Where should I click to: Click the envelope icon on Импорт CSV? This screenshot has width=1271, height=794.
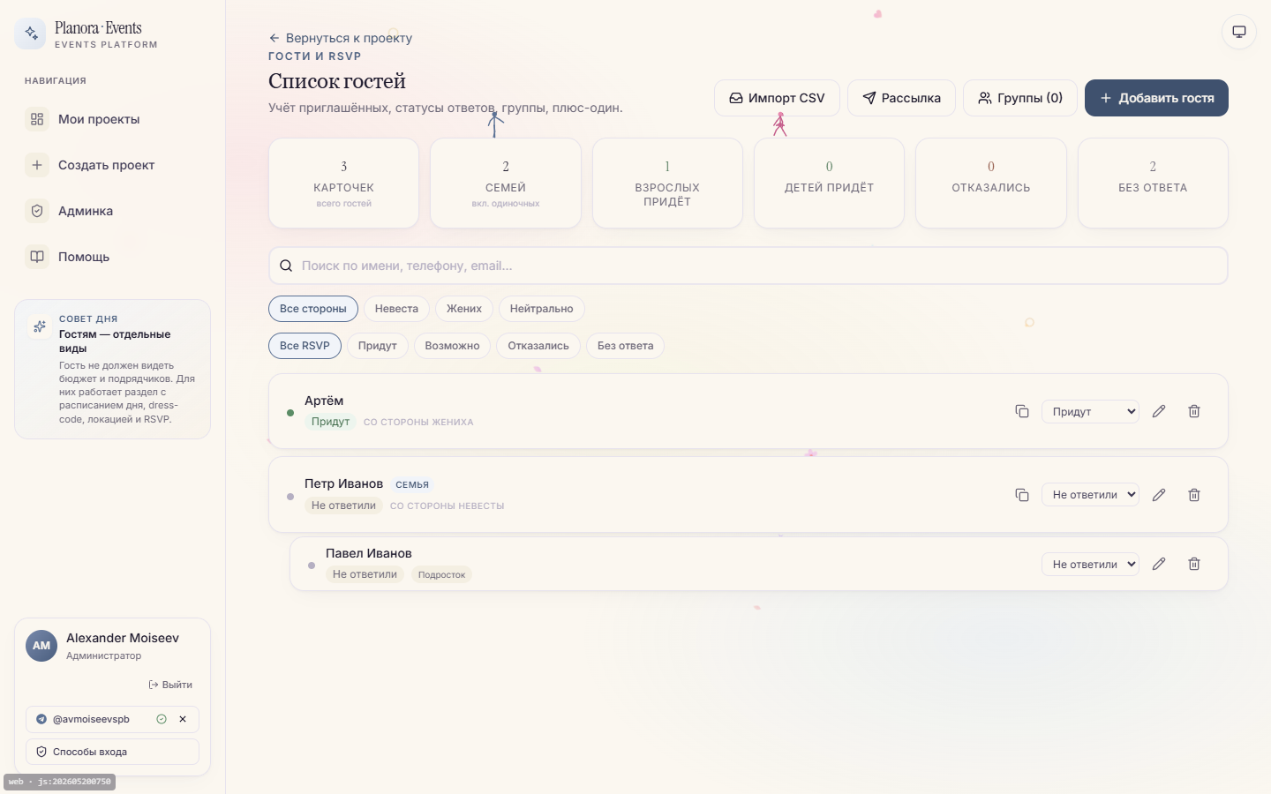pyautogui.click(x=735, y=98)
